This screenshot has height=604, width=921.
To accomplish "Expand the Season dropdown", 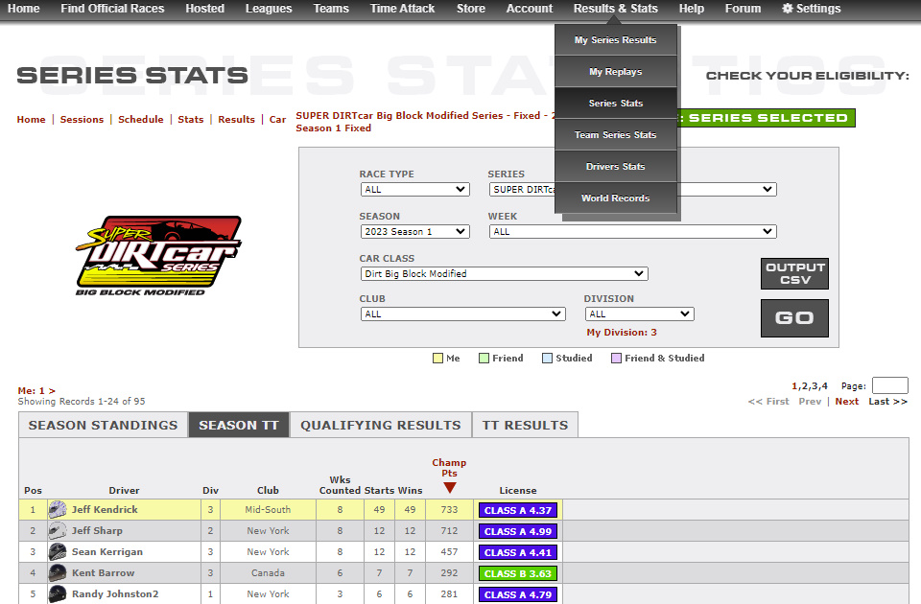I will coord(414,232).
